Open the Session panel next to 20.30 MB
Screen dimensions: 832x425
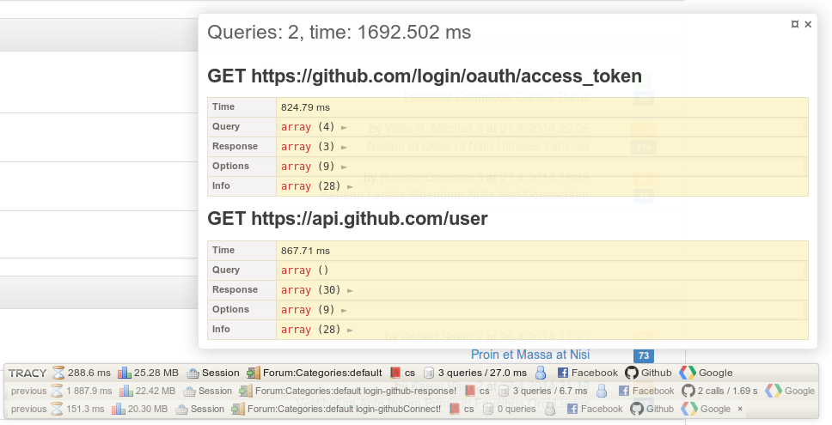tap(199, 409)
